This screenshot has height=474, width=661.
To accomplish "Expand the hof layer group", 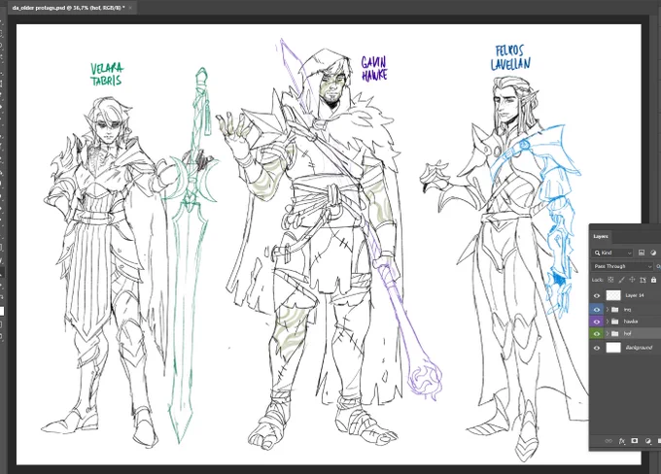I will 607,334.
